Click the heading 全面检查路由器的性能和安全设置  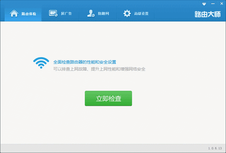85,62
